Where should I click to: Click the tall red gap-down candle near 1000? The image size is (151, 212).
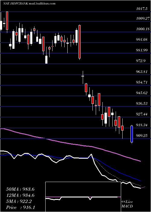80,42
